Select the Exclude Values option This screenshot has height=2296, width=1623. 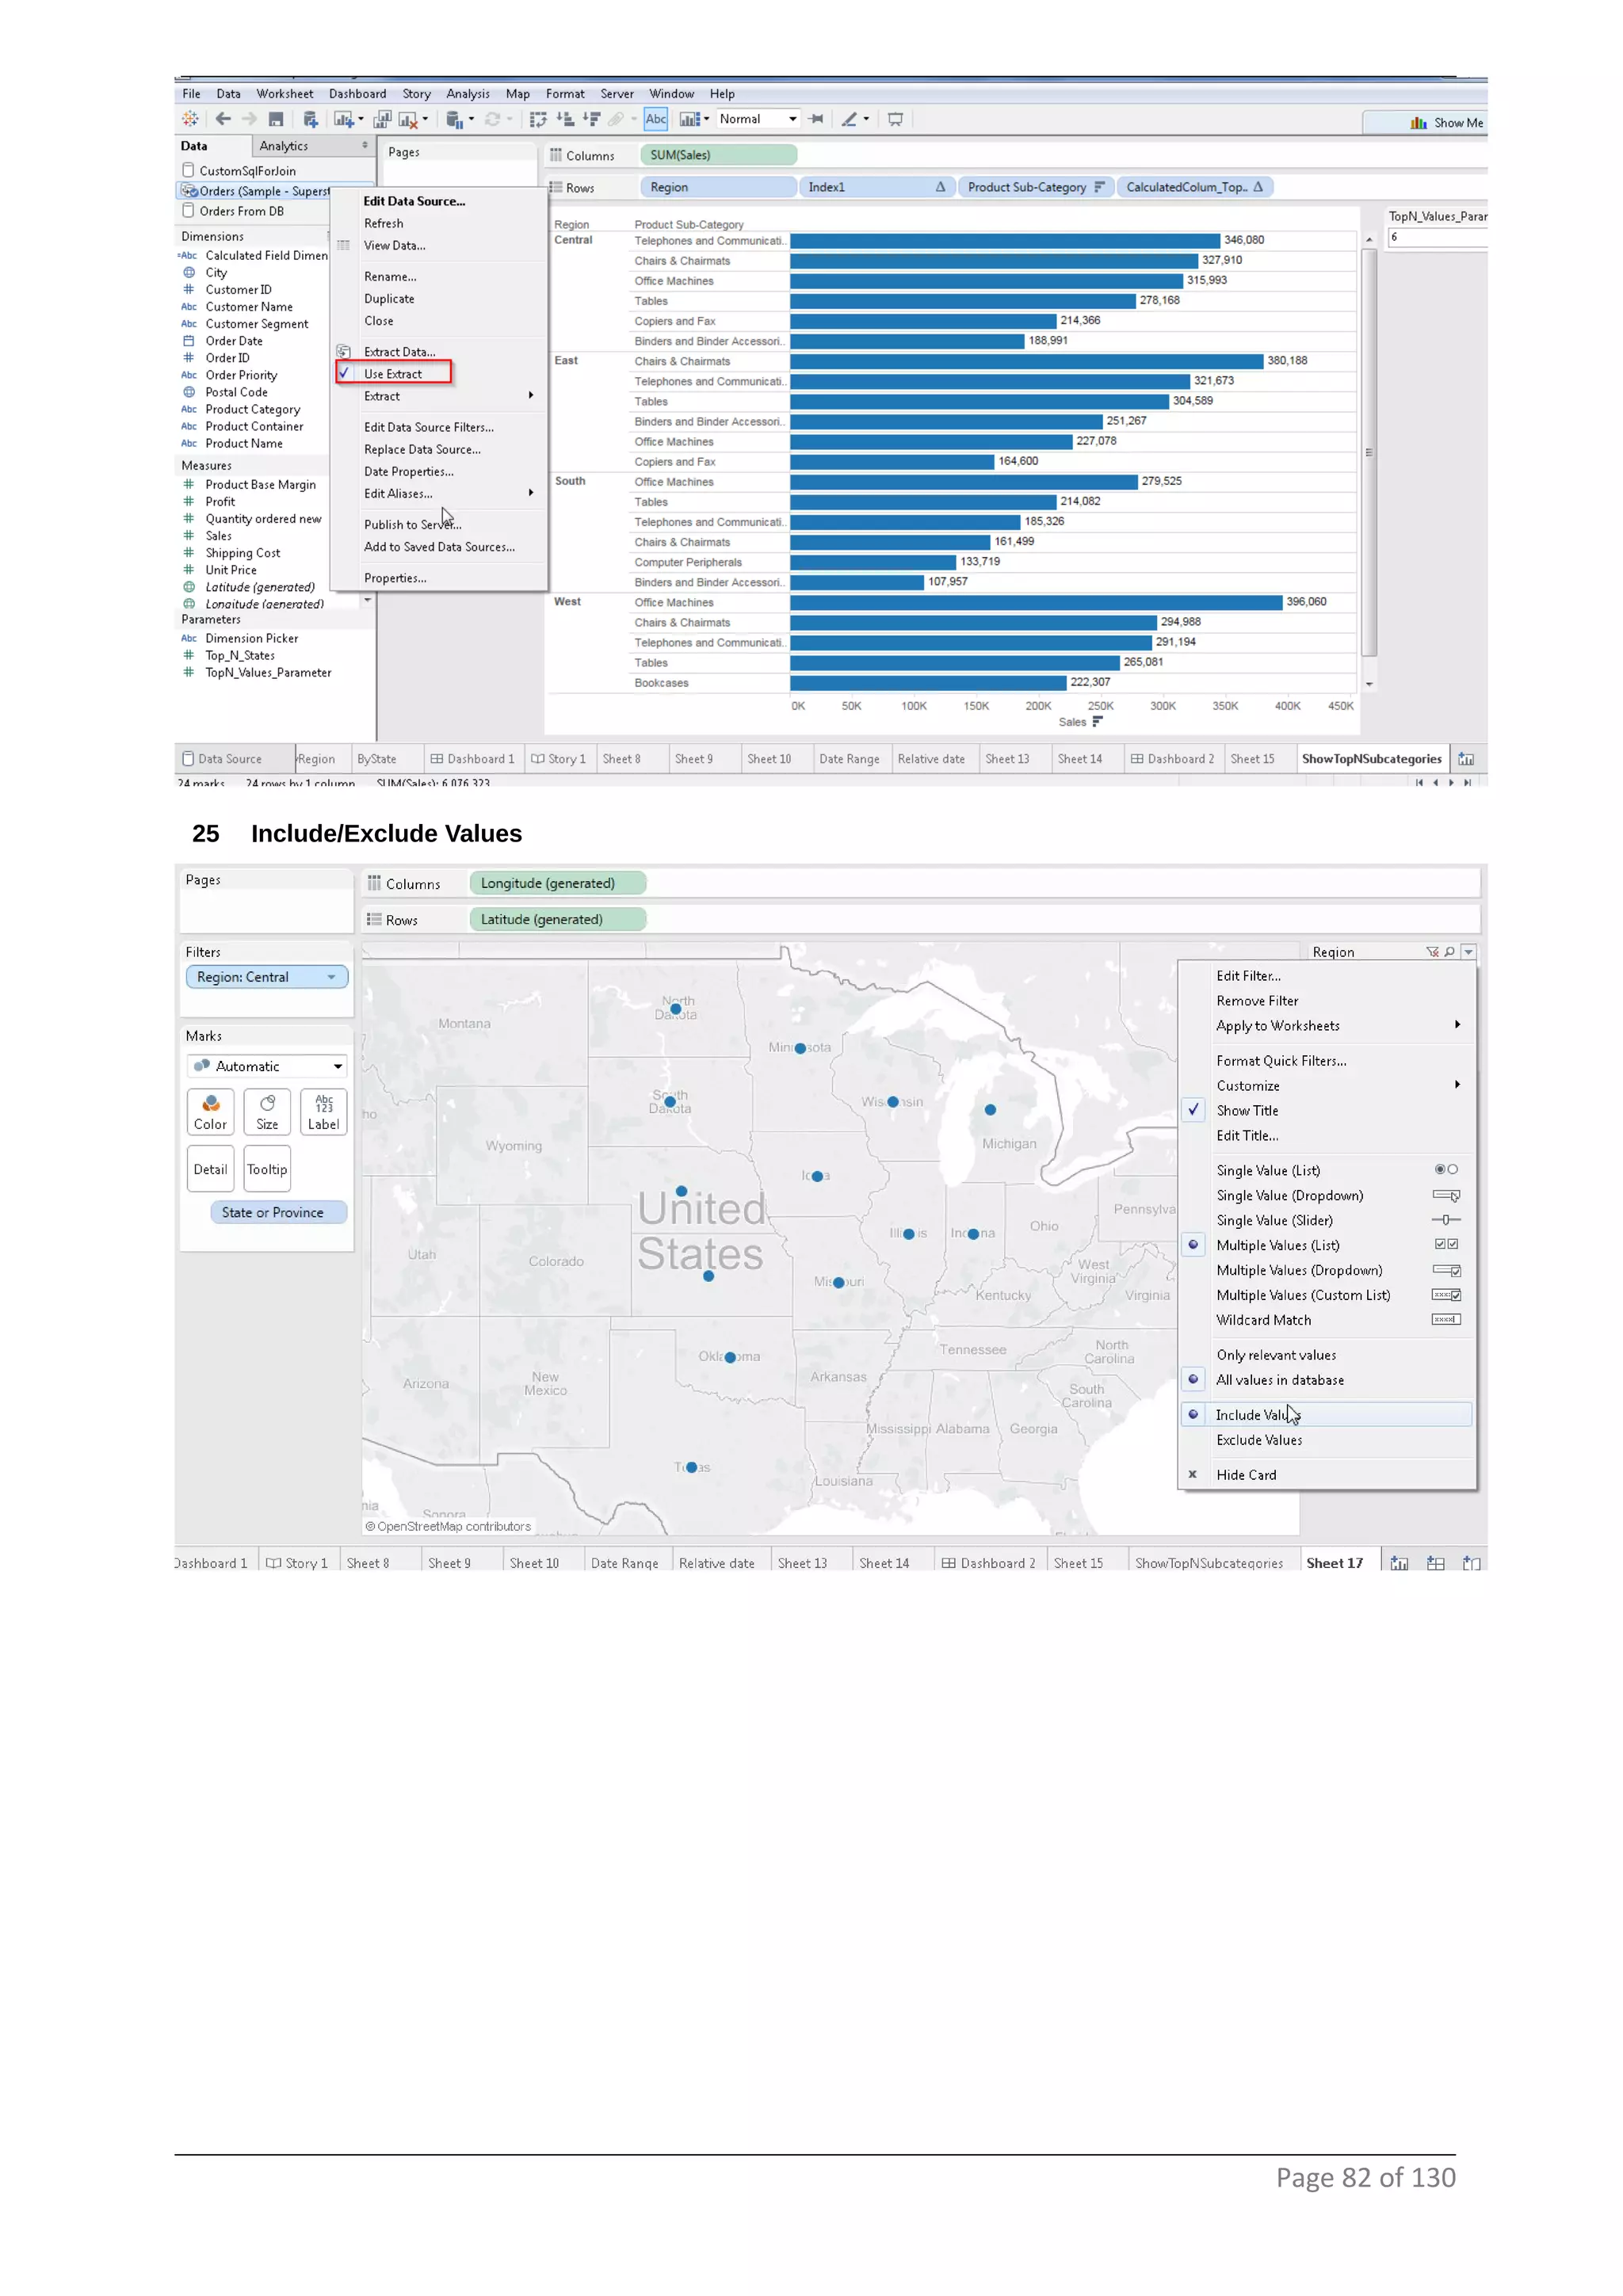point(1259,1440)
